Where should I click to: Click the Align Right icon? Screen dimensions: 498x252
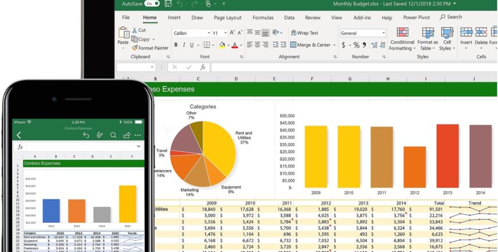point(266,45)
